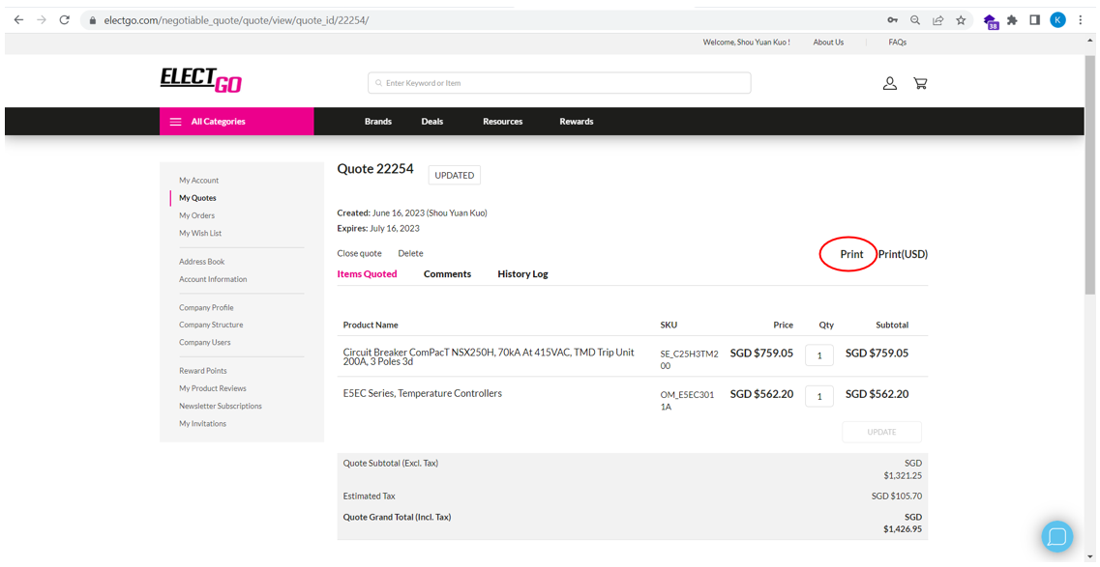Image resolution: width=1100 pixels, height=567 pixels.
Task: Click the Estimated Tax amount SGD $105.70
Action: [x=897, y=496]
